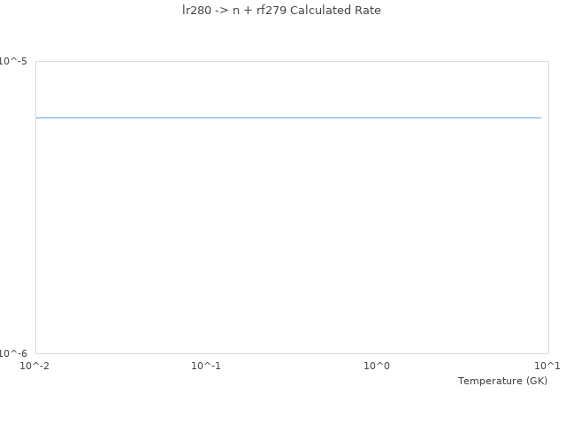This screenshot has width=566, height=424.
Task: Click the 10^-5 y-axis tick label
Action: (x=12, y=61)
